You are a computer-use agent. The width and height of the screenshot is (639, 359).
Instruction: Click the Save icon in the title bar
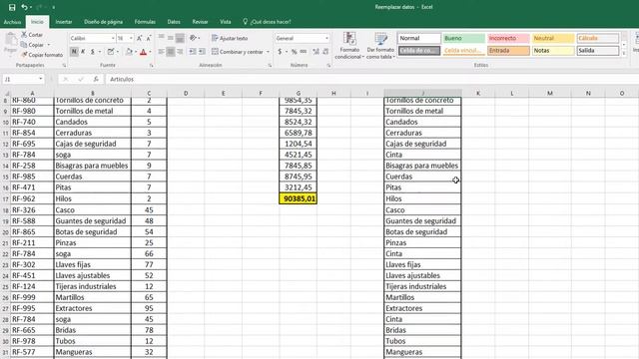click(12, 7)
